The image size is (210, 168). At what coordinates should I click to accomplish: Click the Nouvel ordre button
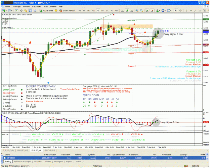coord(46,10)
